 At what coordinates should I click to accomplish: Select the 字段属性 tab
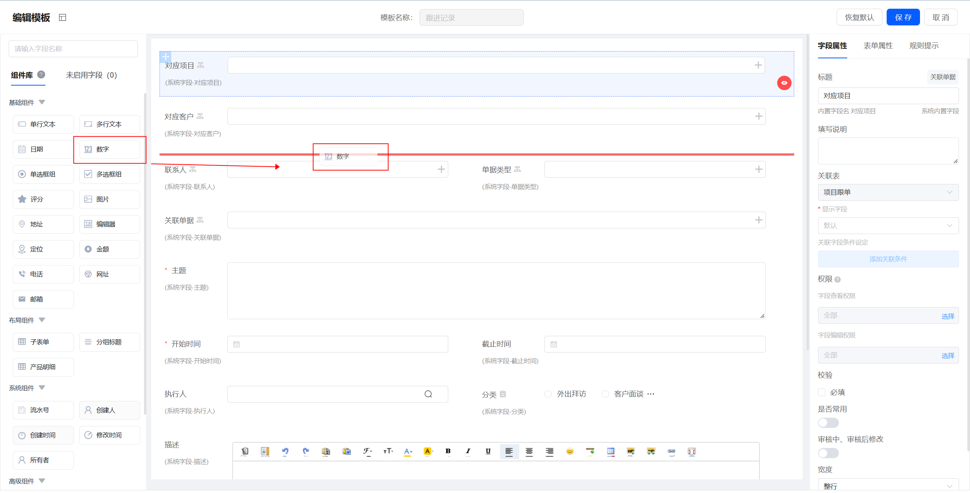(x=832, y=46)
